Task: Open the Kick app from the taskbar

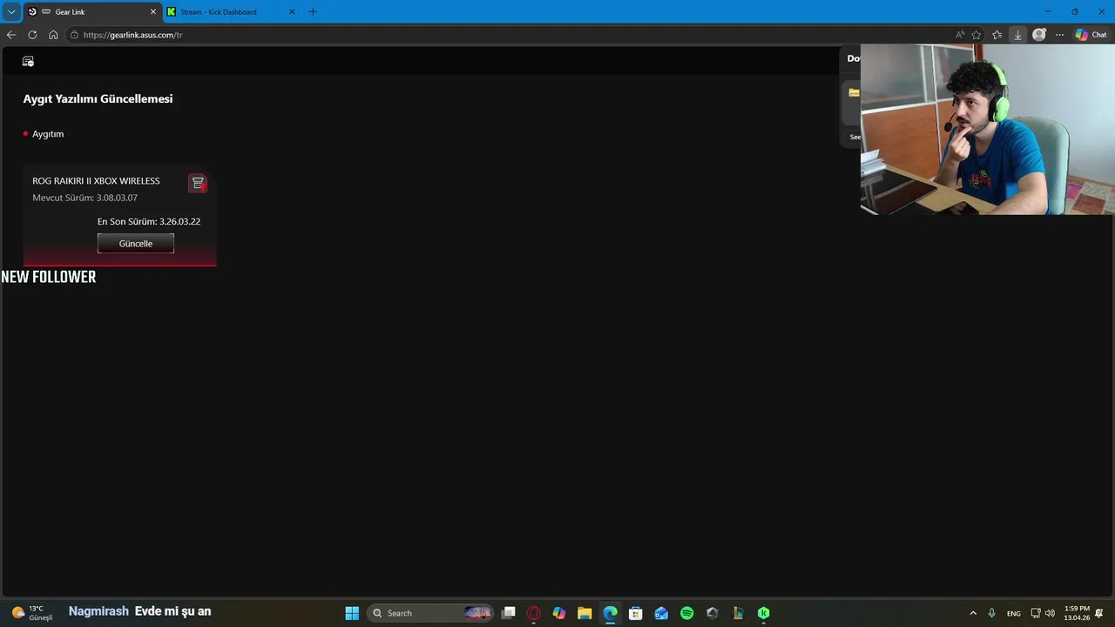Action: pos(764,613)
